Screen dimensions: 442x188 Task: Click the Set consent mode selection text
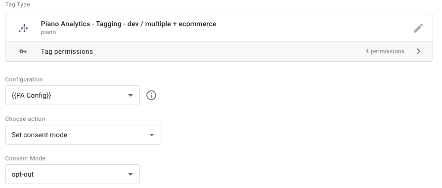(x=40, y=135)
